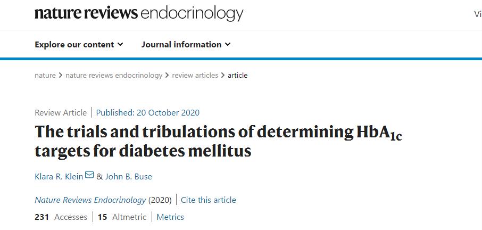Click the 231 Accesses count
The height and width of the screenshot is (230, 482).
coord(61,217)
